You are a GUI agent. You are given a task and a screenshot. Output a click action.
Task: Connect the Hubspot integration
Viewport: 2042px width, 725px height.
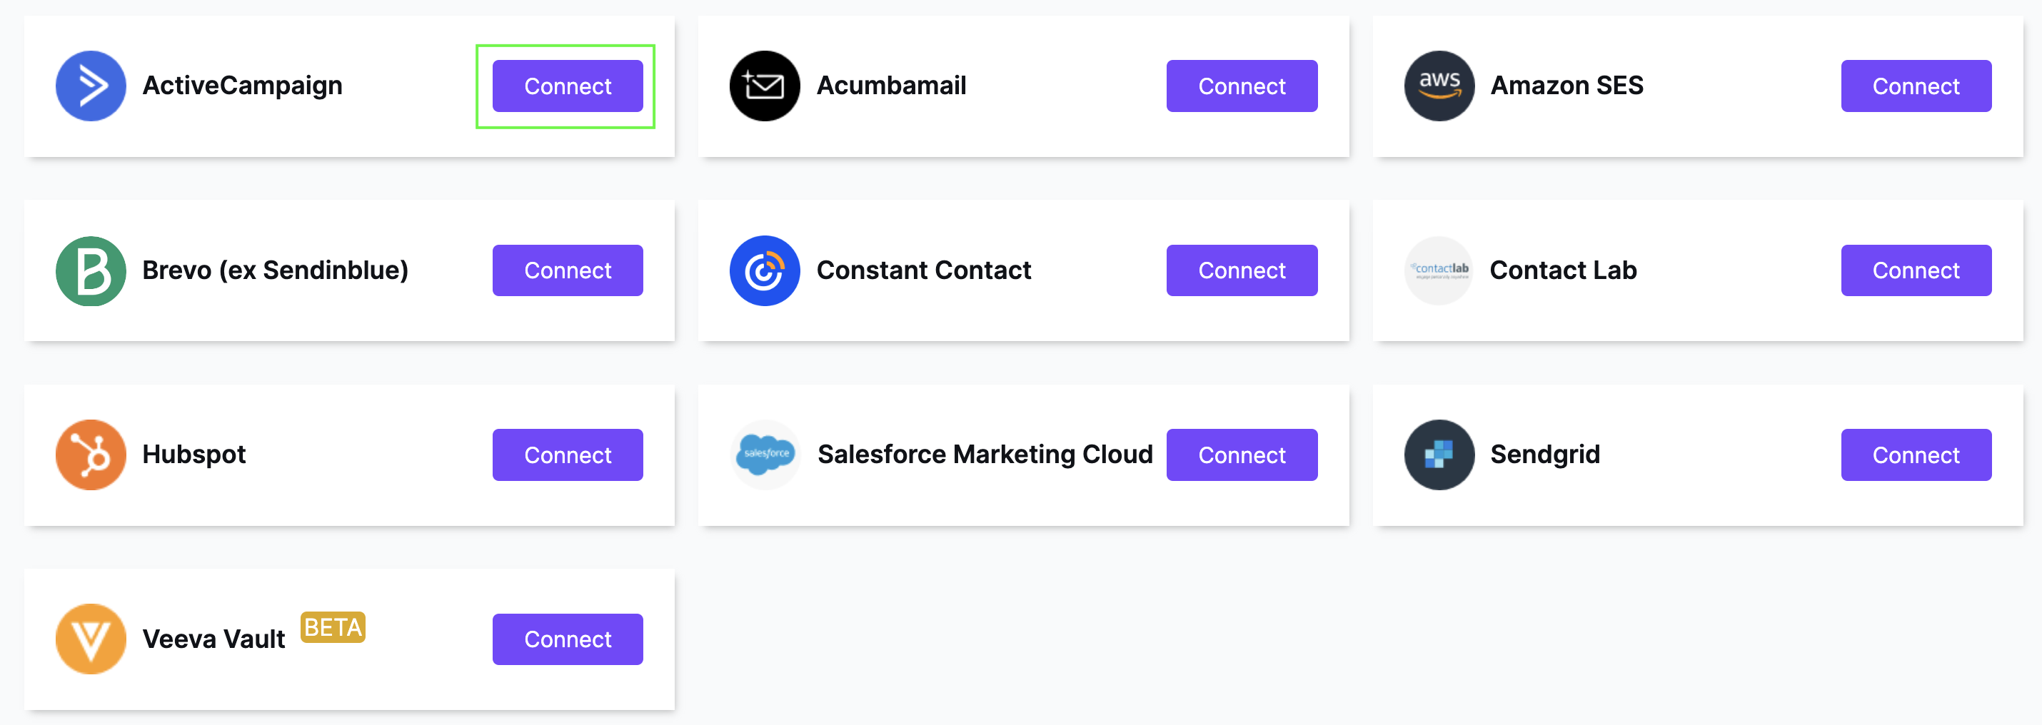pyautogui.click(x=568, y=455)
